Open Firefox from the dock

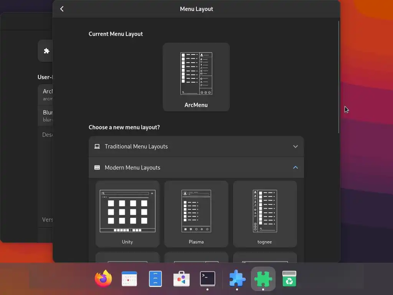(x=103, y=278)
